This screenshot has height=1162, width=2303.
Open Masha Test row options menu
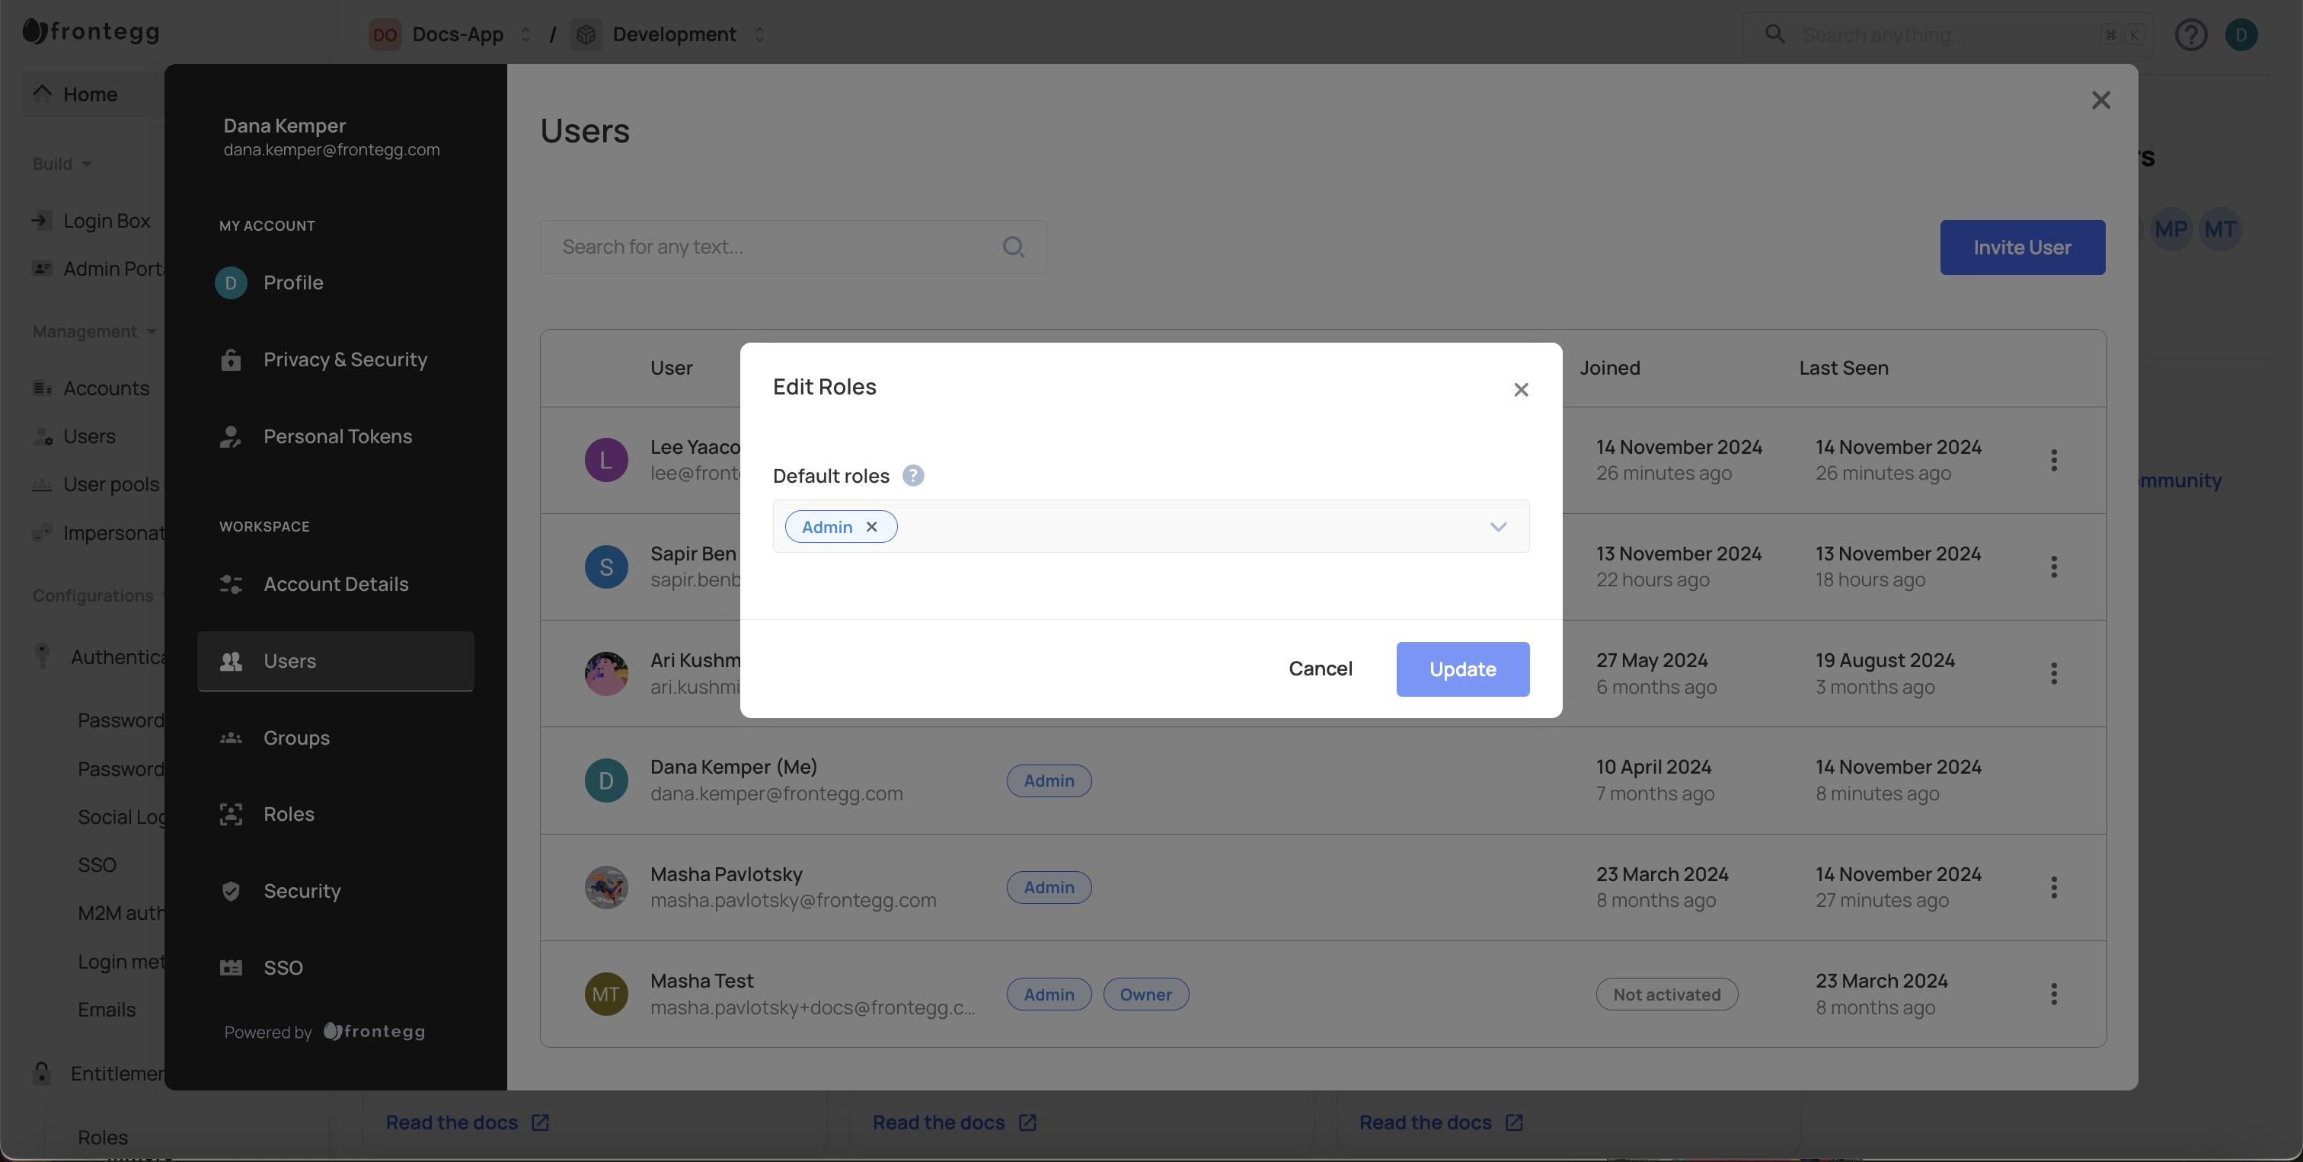click(x=2053, y=994)
